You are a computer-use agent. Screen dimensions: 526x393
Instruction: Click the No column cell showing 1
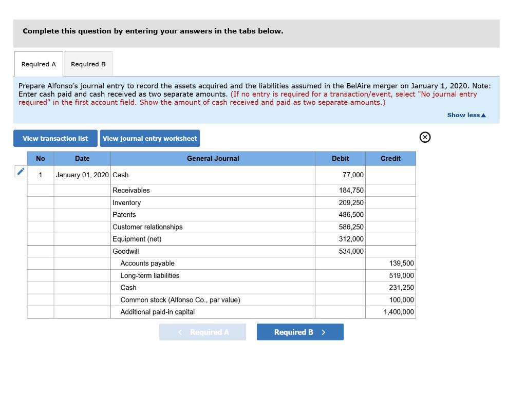41,175
